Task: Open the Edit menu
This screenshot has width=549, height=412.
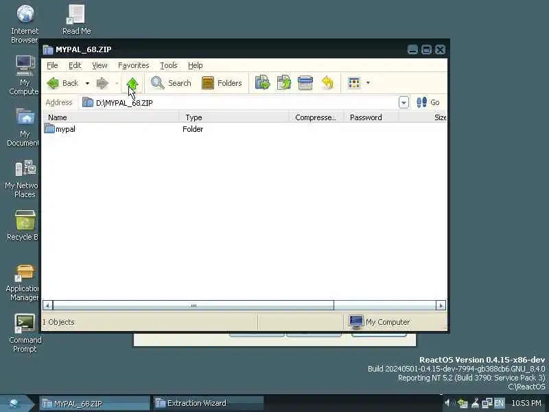Action: (75, 65)
